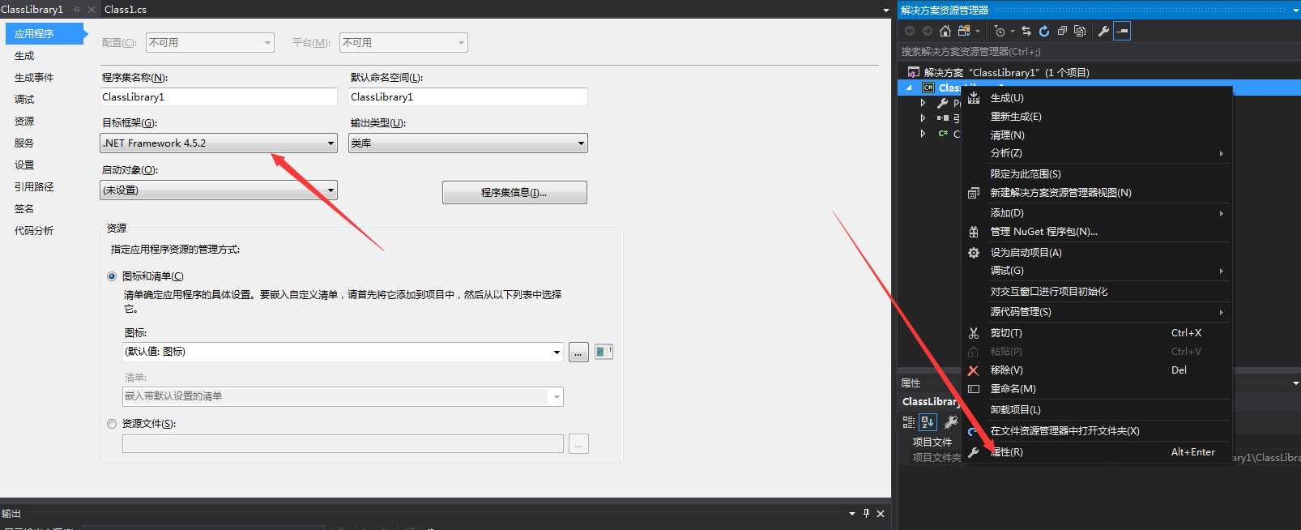Screen dimensions: 1301x530
Task: Remove (移除) the project via context menu
Action: pyautogui.click(x=1096, y=370)
